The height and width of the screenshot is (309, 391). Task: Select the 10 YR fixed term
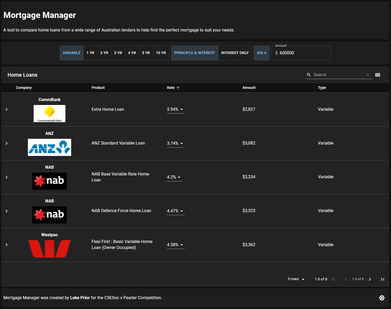click(x=161, y=53)
